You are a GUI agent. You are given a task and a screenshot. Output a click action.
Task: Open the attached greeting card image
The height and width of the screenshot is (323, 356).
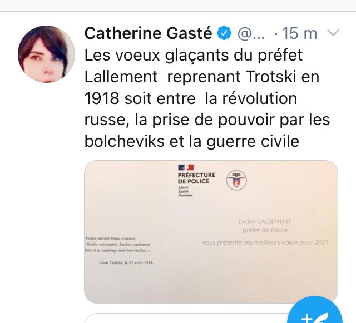(211, 232)
